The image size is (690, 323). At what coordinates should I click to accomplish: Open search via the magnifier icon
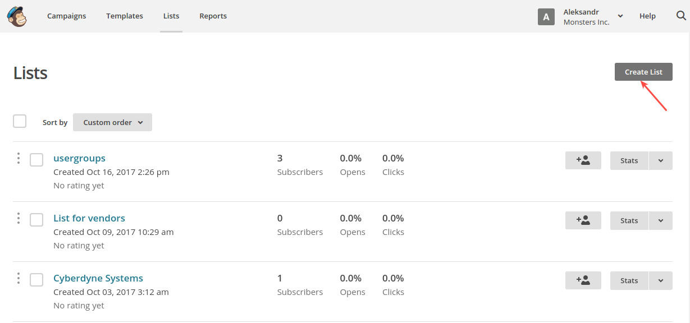[681, 16]
